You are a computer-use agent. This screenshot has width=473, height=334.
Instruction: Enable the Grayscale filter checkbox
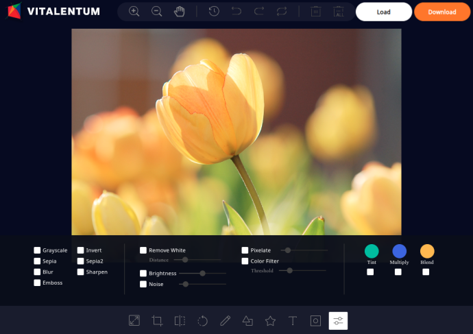[x=38, y=250]
